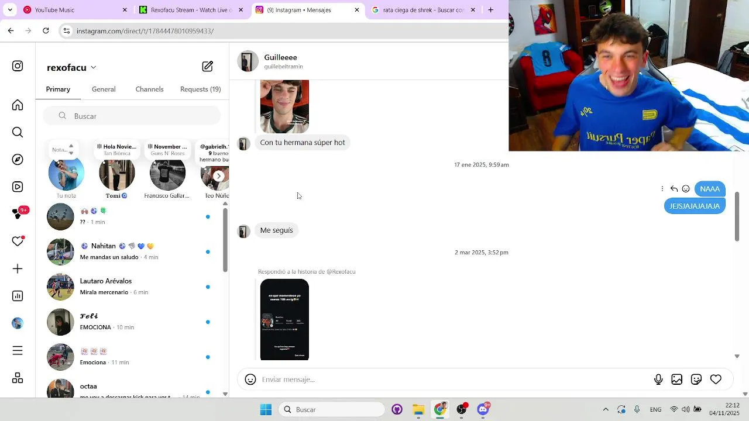Open emoji picker in message box
Image resolution: width=749 pixels, height=421 pixels.
point(250,379)
